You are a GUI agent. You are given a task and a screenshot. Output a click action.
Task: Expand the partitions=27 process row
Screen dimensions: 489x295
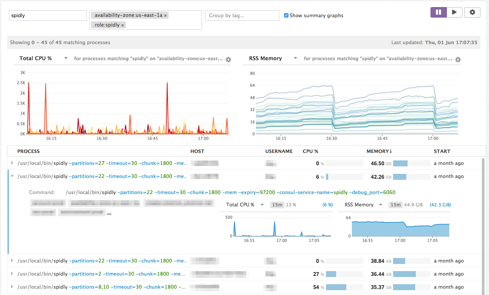[x=12, y=163]
